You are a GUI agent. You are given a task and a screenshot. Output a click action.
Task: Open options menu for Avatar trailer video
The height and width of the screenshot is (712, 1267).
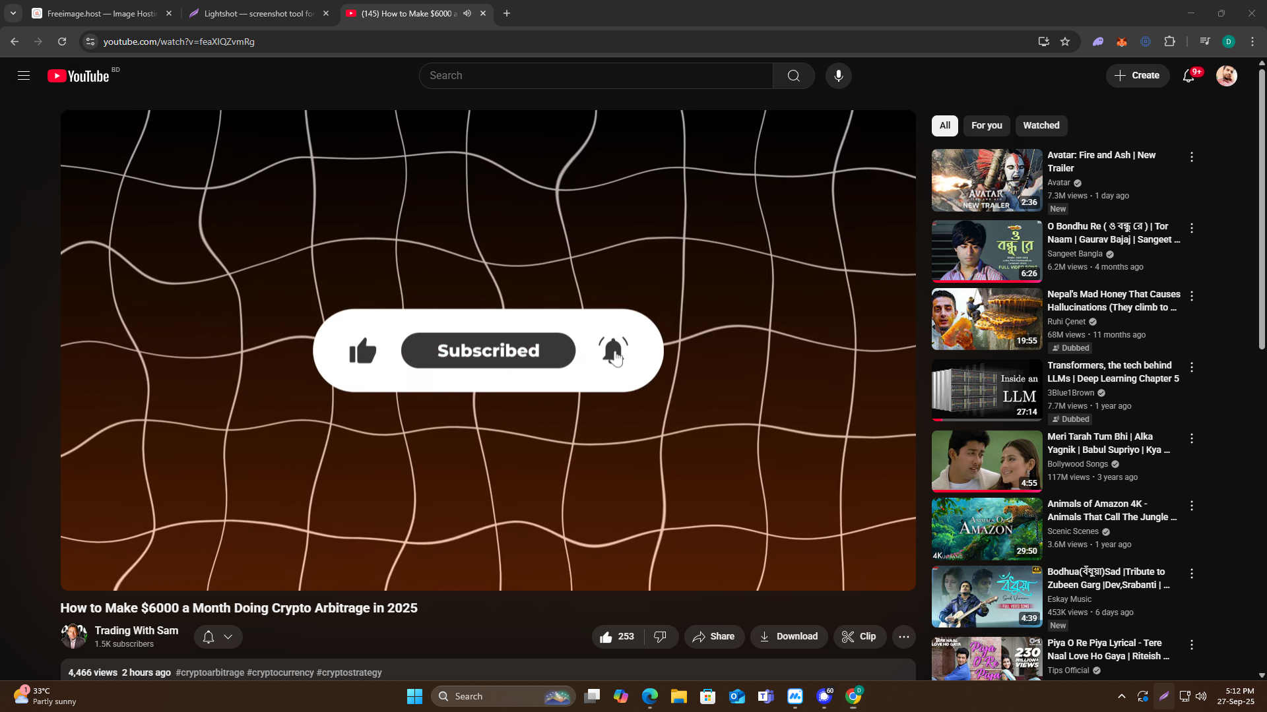coord(1191,157)
